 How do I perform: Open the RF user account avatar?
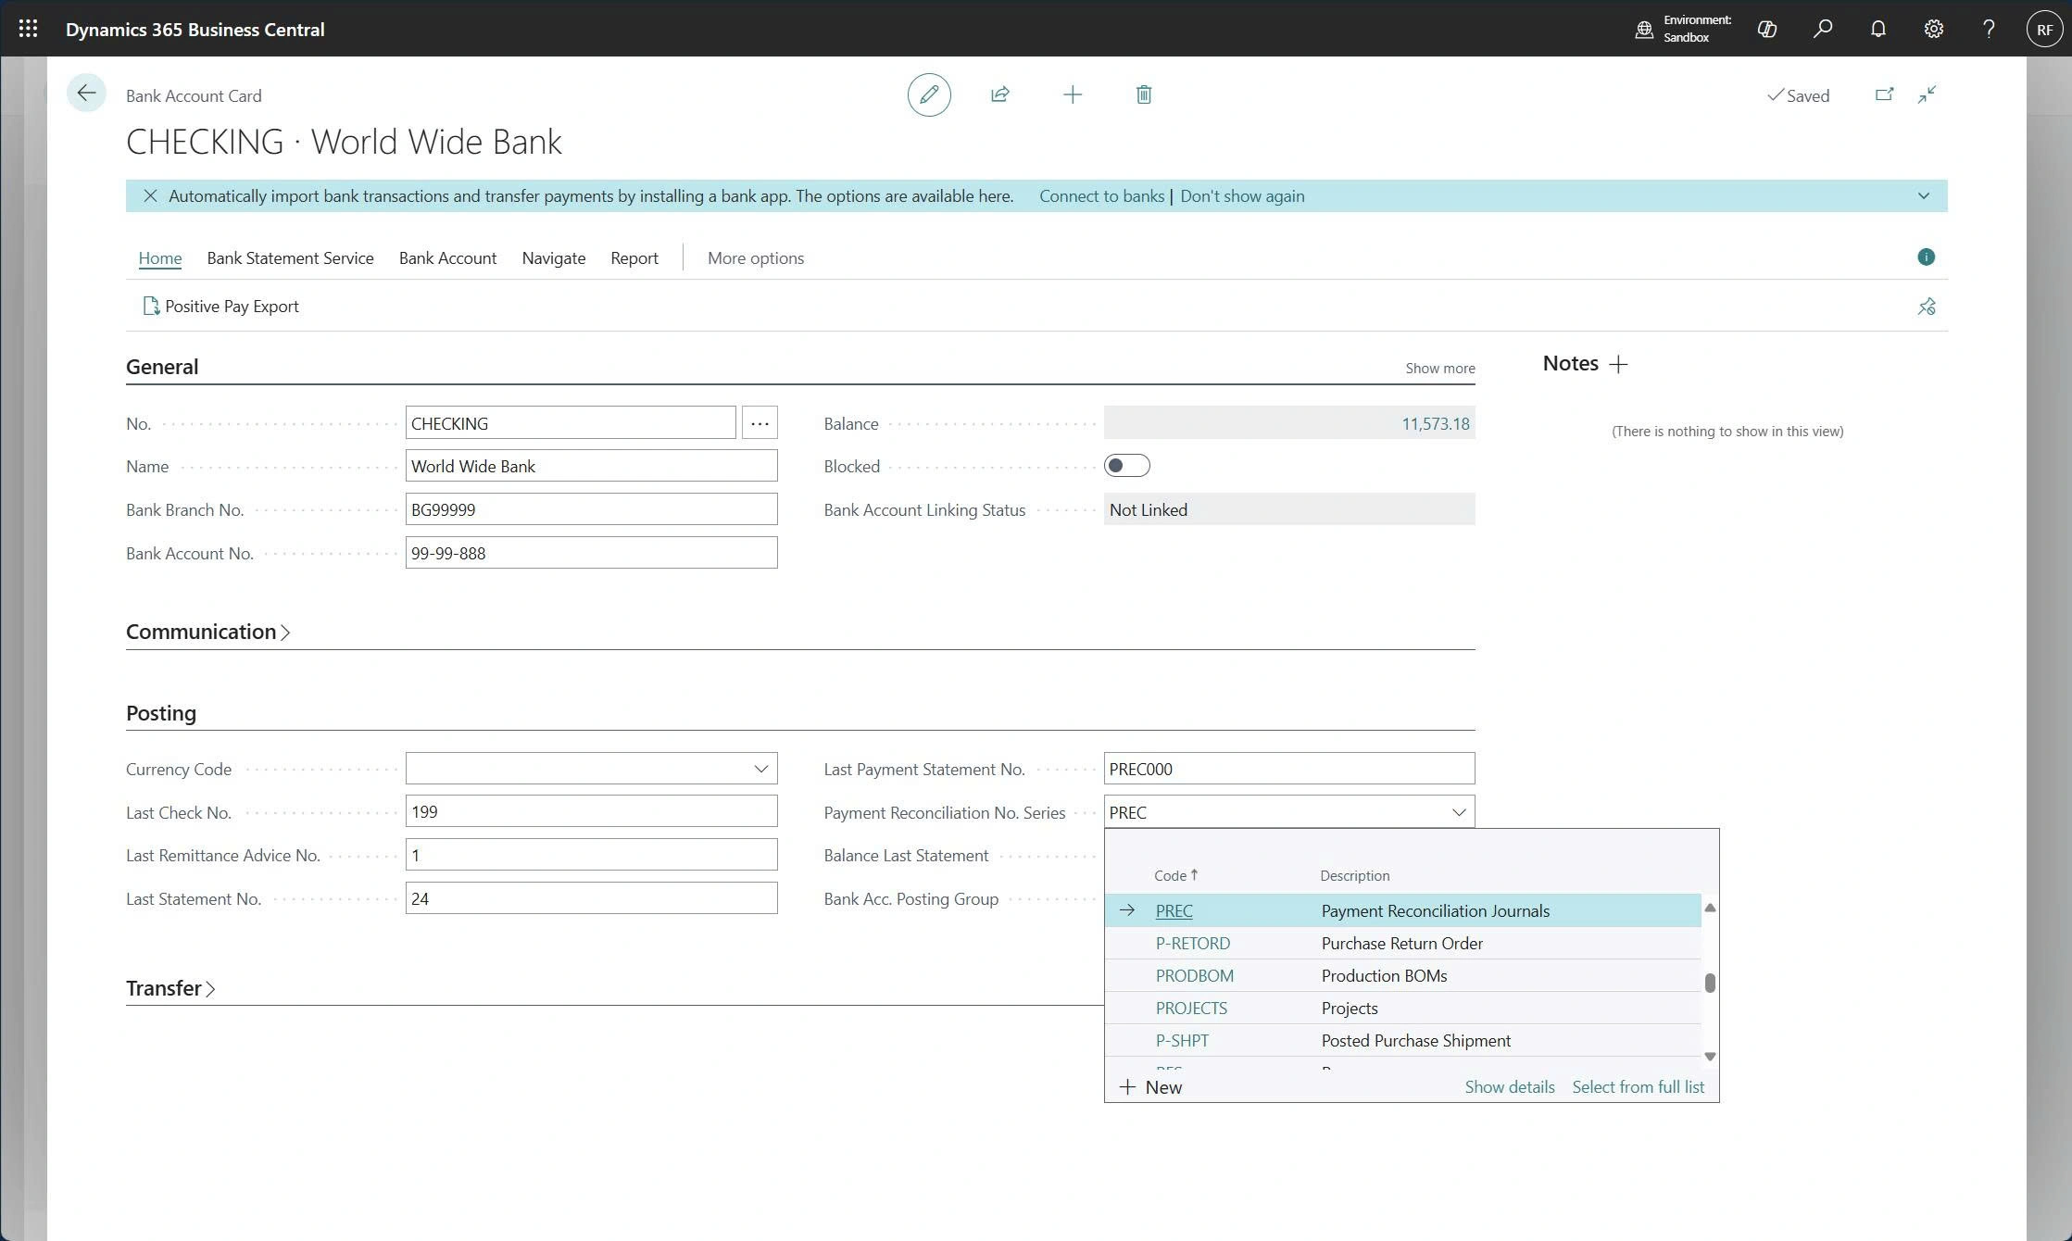pyautogui.click(x=2044, y=29)
